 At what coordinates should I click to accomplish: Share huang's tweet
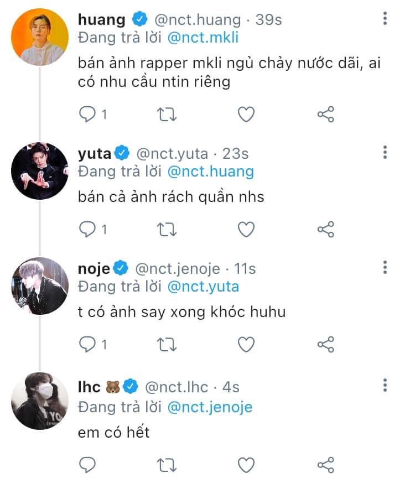[325, 115]
